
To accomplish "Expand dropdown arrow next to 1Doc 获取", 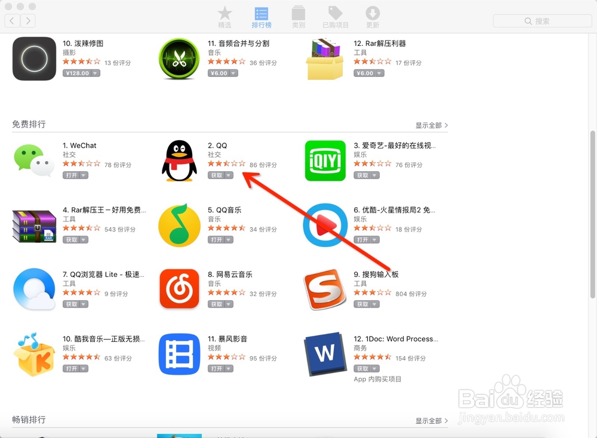I will 375,368.
